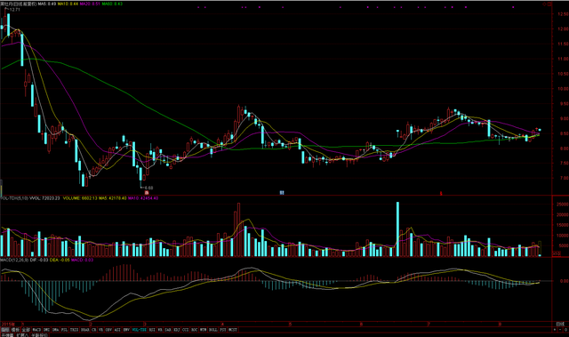Click month marker 8 on the time axis
The height and width of the screenshot is (337, 569).
(500, 324)
